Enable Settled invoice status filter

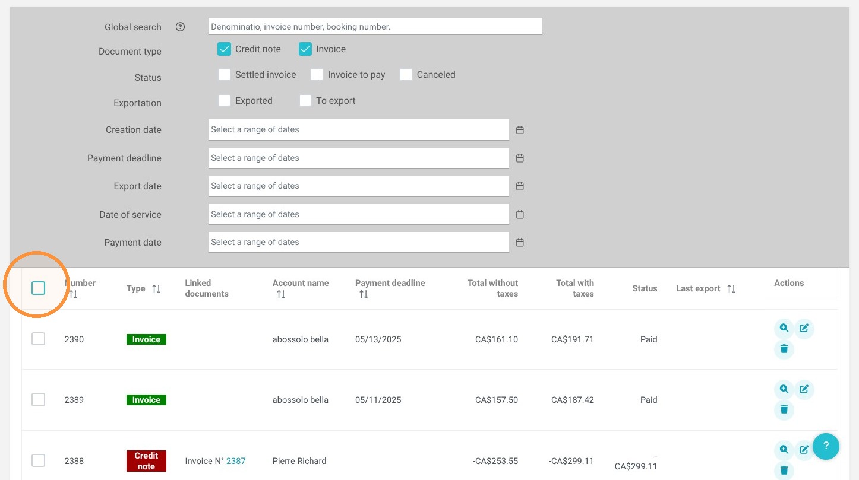pyautogui.click(x=224, y=75)
